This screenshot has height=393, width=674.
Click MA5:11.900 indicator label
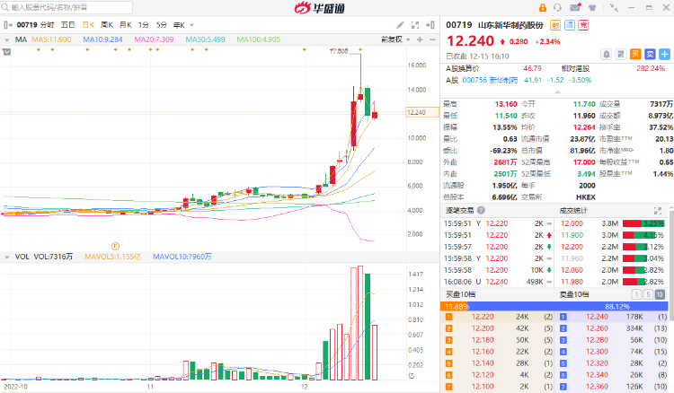tap(51, 39)
